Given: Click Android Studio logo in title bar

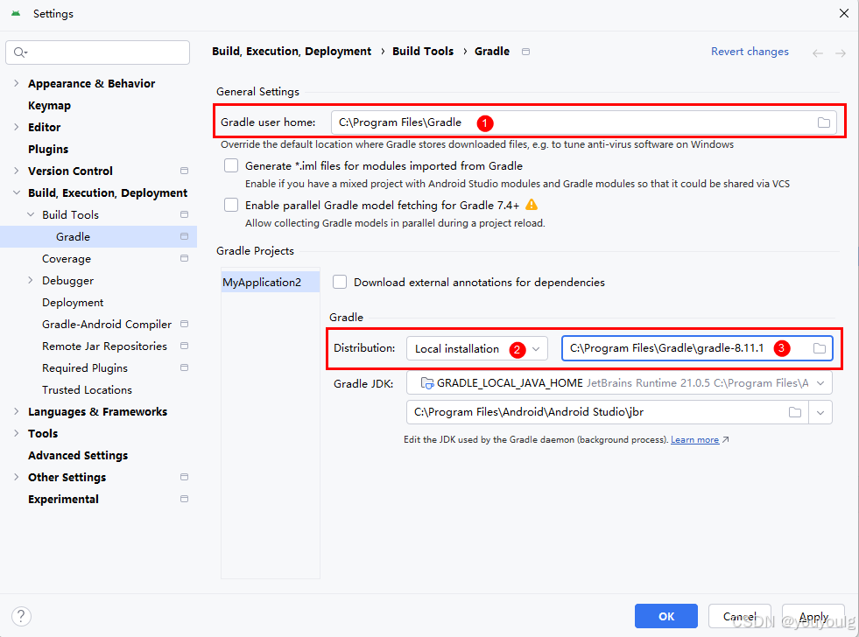Looking at the screenshot, I should [x=16, y=14].
